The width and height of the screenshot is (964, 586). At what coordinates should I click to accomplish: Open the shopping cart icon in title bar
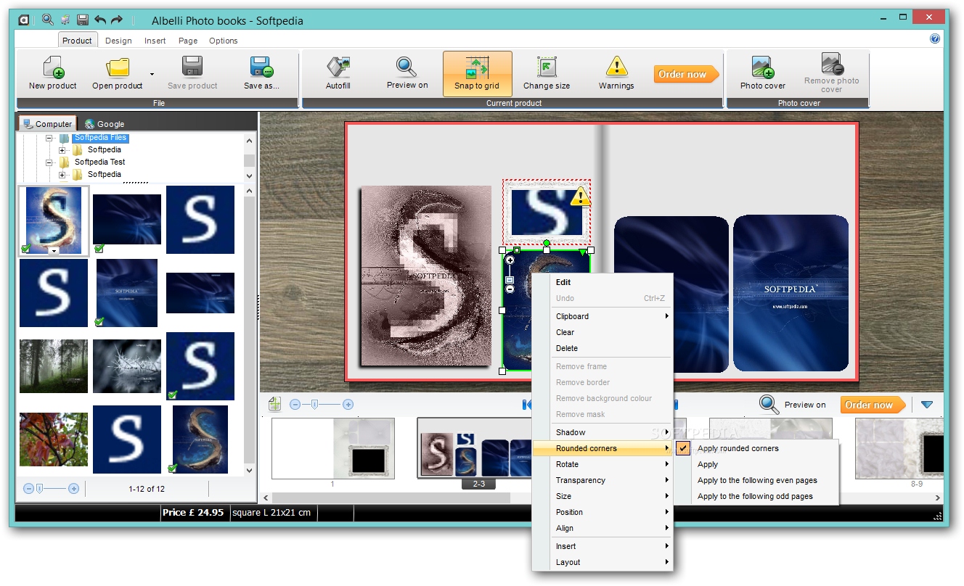tap(65, 20)
